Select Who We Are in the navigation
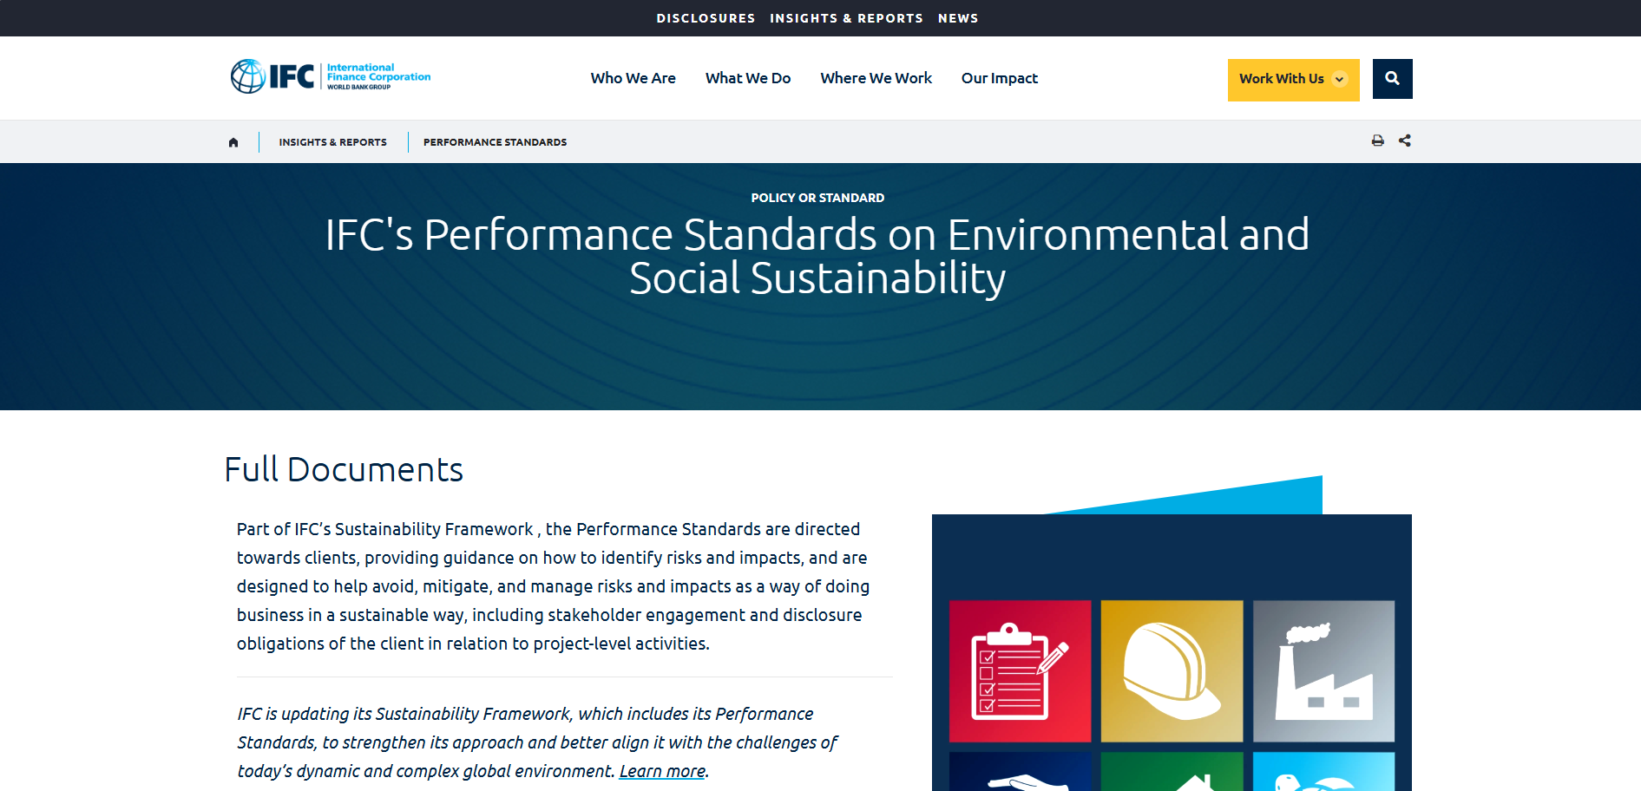Screen dimensions: 1641x791 tap(633, 78)
